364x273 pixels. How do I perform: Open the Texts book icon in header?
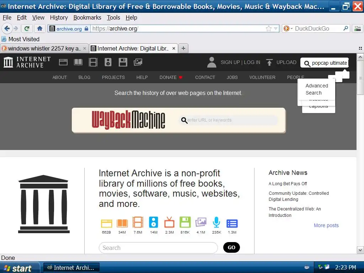click(78, 62)
